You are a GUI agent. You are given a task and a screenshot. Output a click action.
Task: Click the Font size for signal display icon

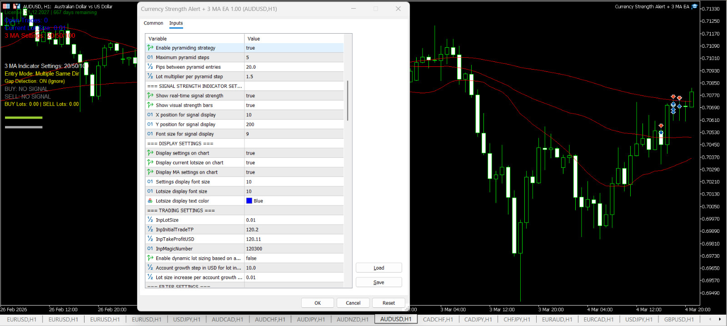pos(150,134)
